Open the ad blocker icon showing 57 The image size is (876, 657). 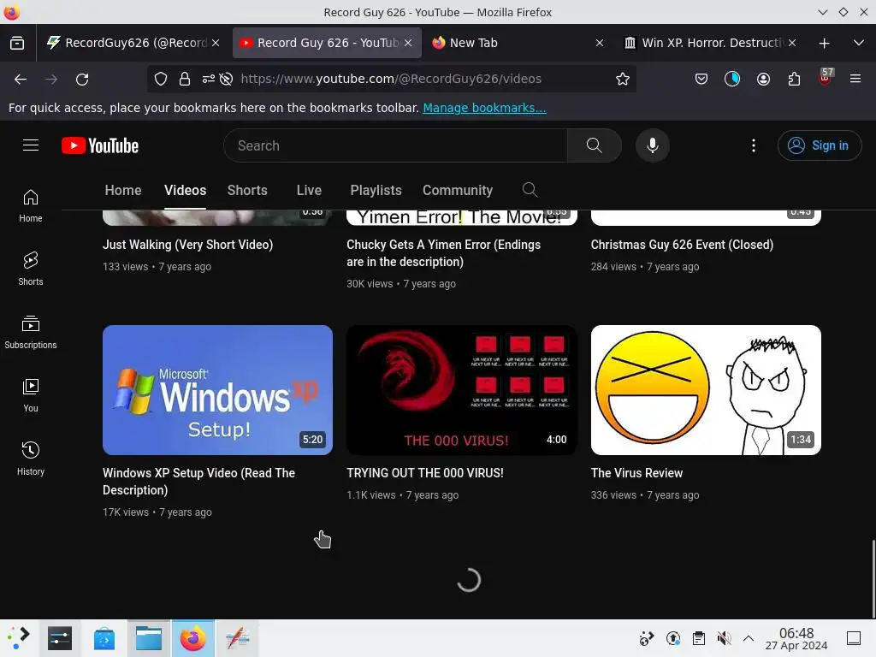pyautogui.click(x=826, y=77)
